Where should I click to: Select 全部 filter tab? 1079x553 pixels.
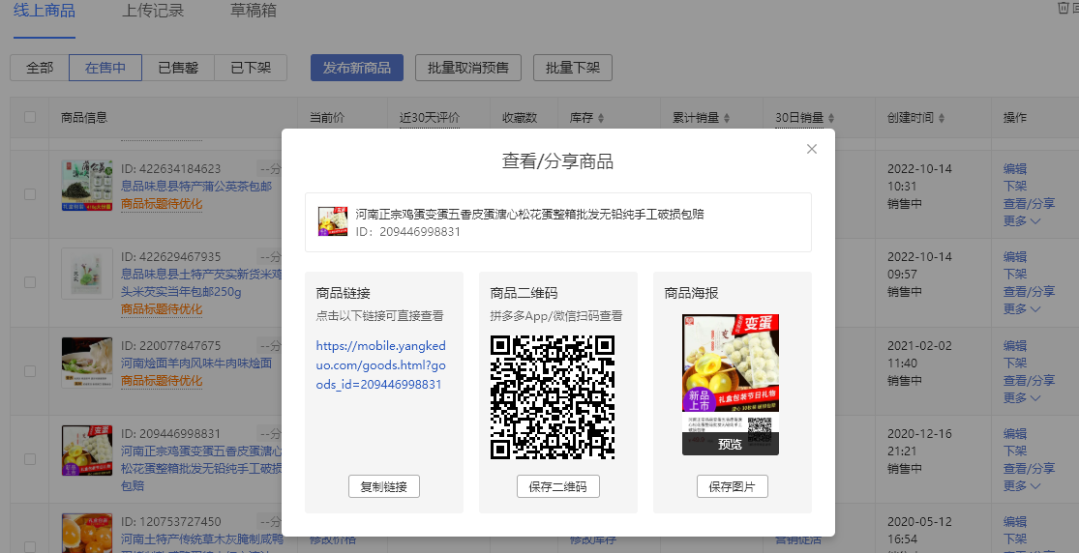(x=40, y=68)
